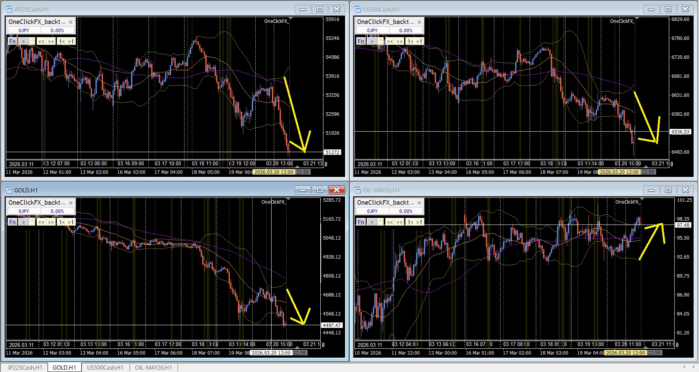Close the OneClickFX panel on OIL-MAY26 chart

click(419, 203)
